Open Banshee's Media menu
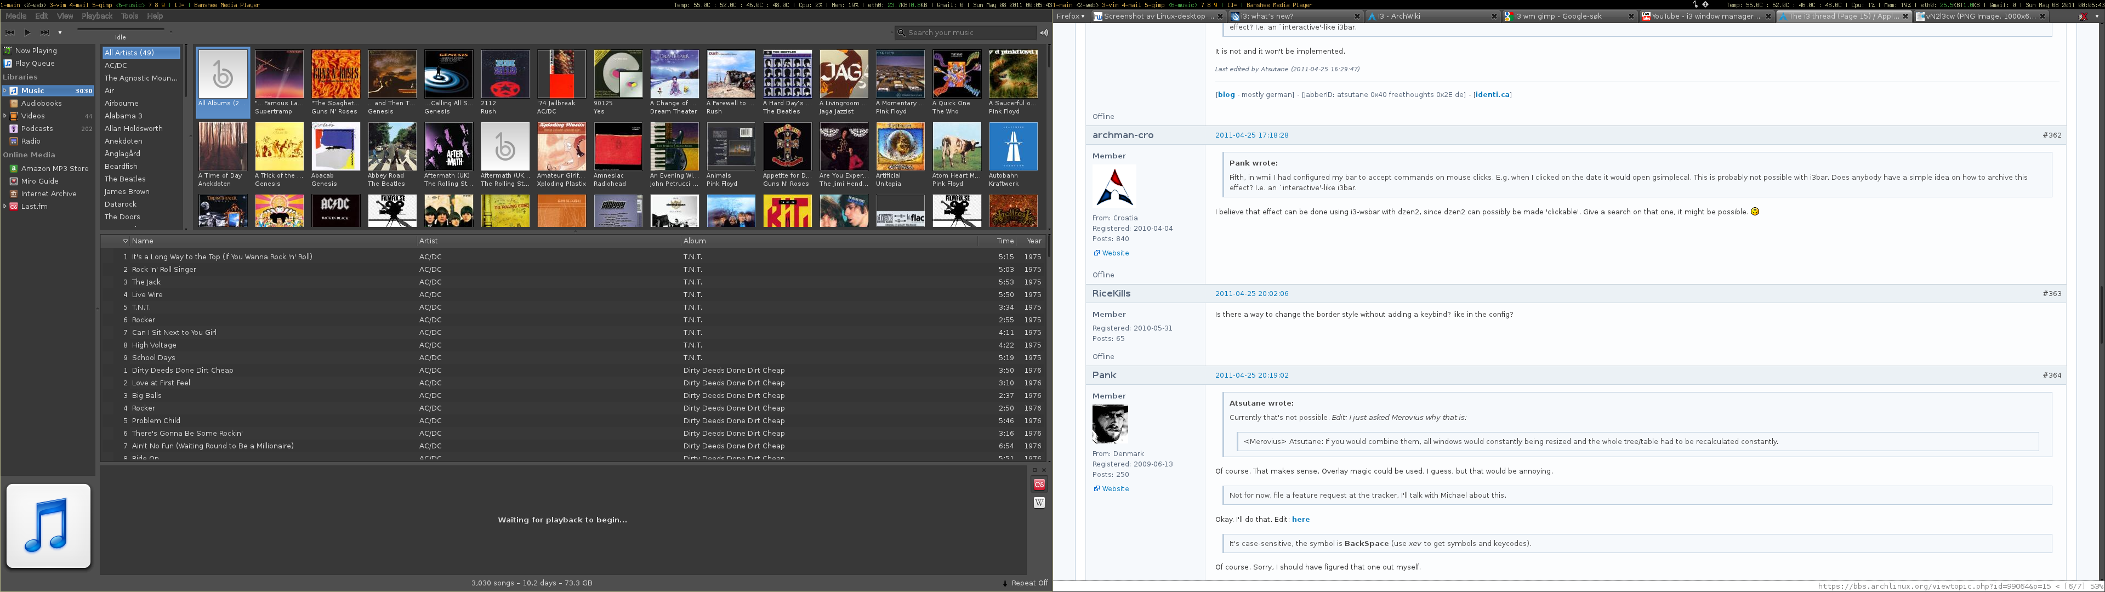Image resolution: width=2105 pixels, height=592 pixels. [x=15, y=16]
